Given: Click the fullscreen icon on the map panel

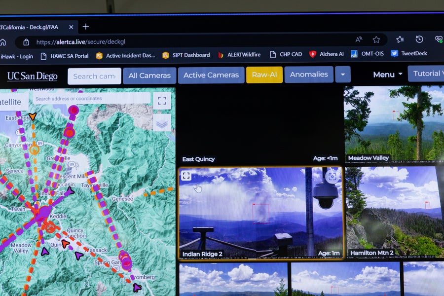Looking at the screenshot, I should (x=162, y=100).
